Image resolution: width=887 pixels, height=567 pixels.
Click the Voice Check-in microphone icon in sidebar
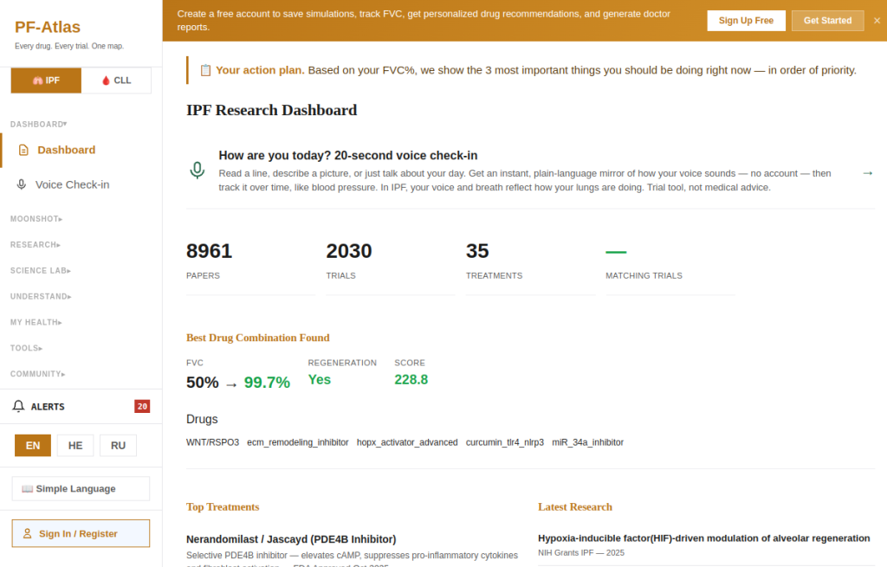(22, 184)
